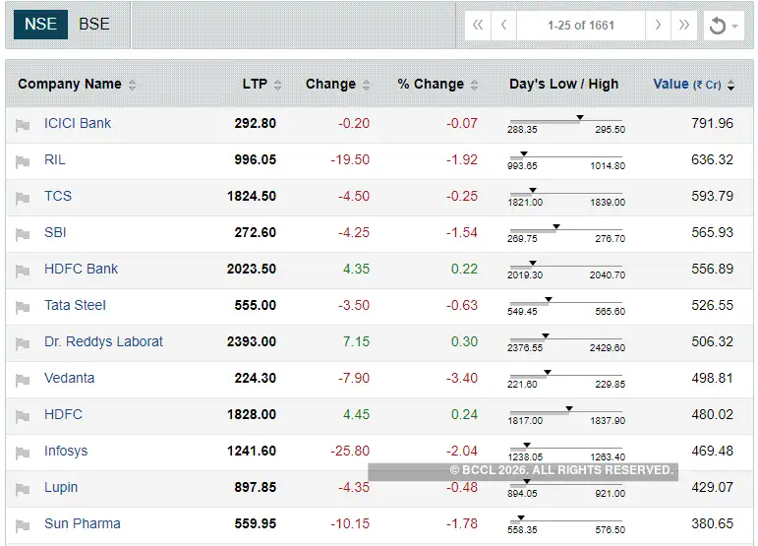Image resolution: width=758 pixels, height=546 pixels.
Task: Click the flag icon beside HDFC
Action: [x=23, y=416]
